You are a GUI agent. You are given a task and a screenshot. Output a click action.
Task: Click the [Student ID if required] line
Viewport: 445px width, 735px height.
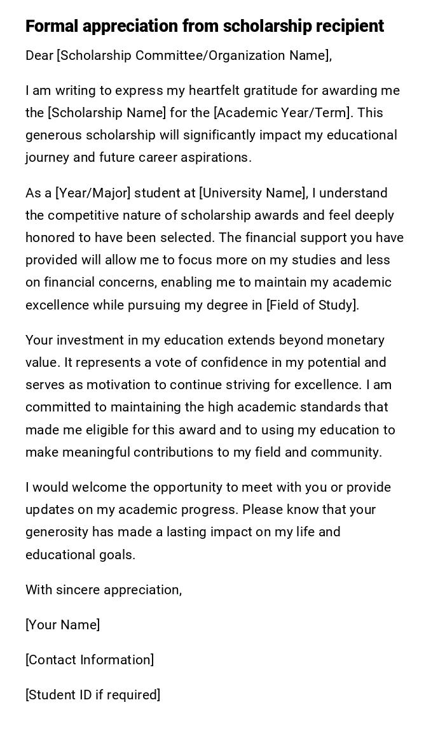[x=93, y=695]
